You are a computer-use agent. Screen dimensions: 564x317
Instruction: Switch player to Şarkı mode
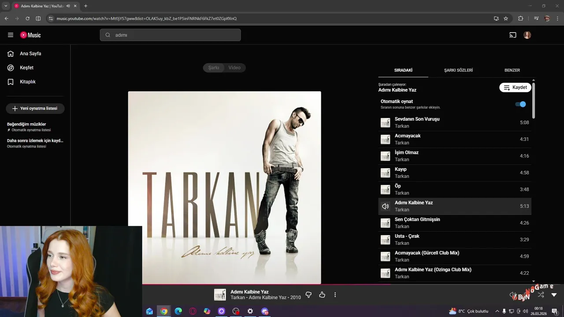214,68
